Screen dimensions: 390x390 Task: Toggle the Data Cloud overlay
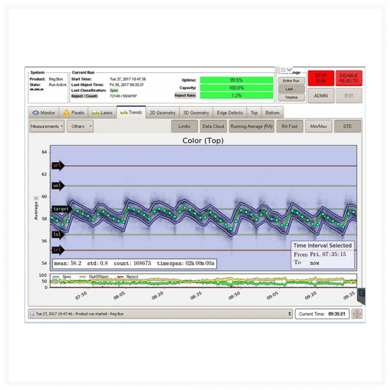point(213,126)
